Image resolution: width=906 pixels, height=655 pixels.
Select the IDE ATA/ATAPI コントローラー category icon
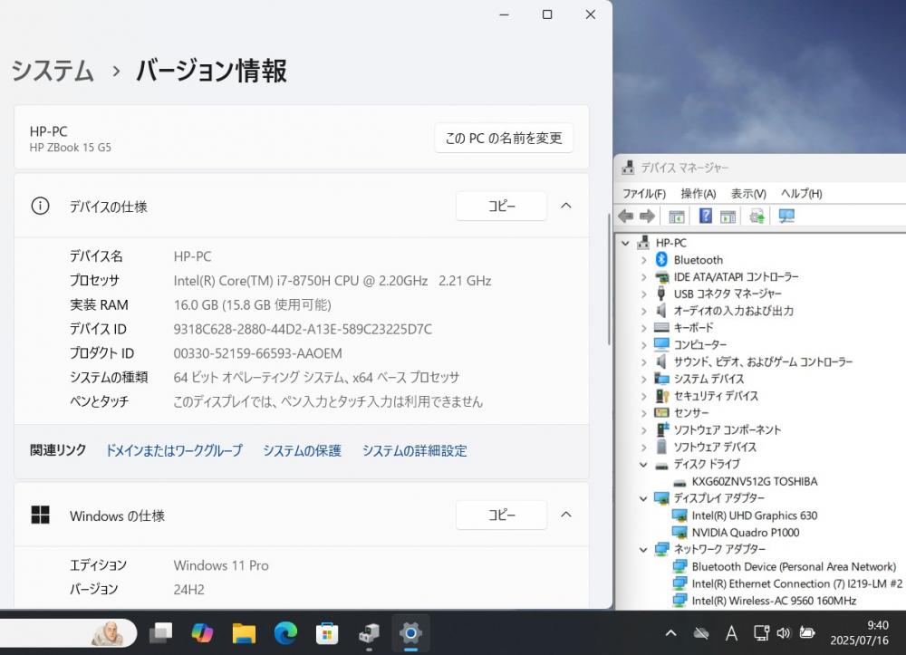point(661,277)
